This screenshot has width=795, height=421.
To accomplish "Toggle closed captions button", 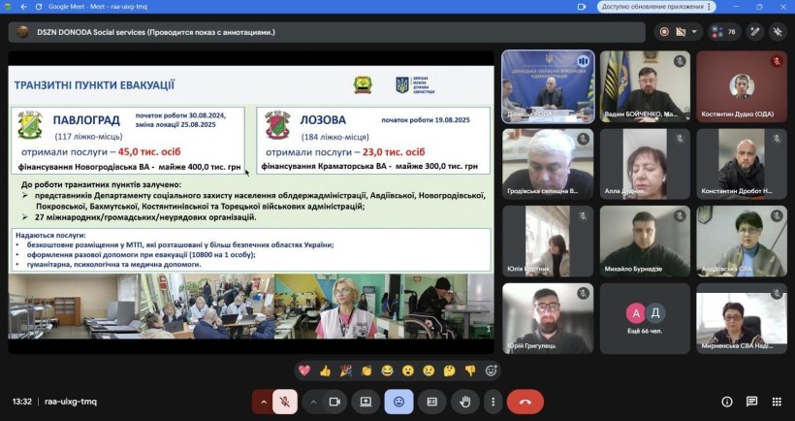I will coord(432,402).
